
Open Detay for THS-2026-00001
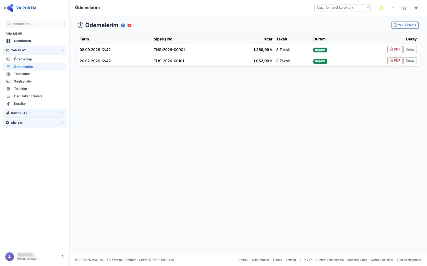point(410,49)
